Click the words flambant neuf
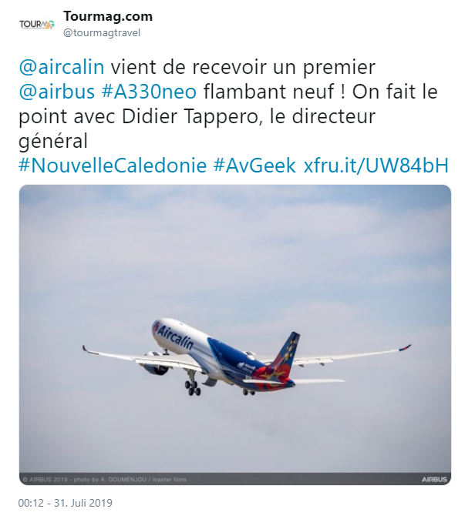 (x=269, y=92)
